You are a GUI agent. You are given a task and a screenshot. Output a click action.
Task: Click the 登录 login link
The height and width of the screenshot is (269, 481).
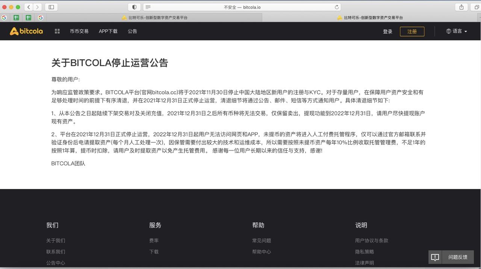pos(388,32)
